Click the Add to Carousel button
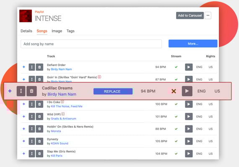 [190, 16]
